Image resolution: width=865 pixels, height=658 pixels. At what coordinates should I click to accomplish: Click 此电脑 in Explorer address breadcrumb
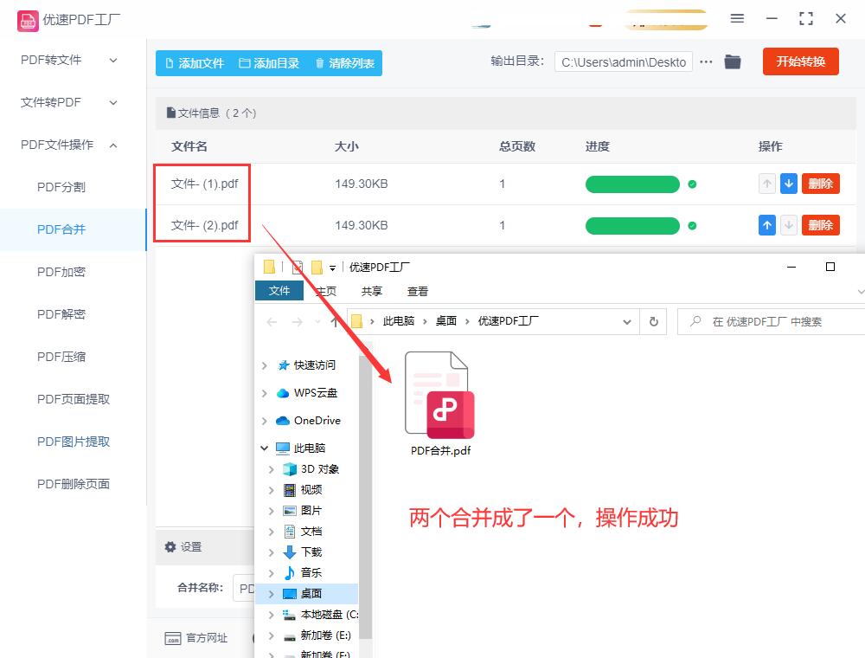coord(399,320)
